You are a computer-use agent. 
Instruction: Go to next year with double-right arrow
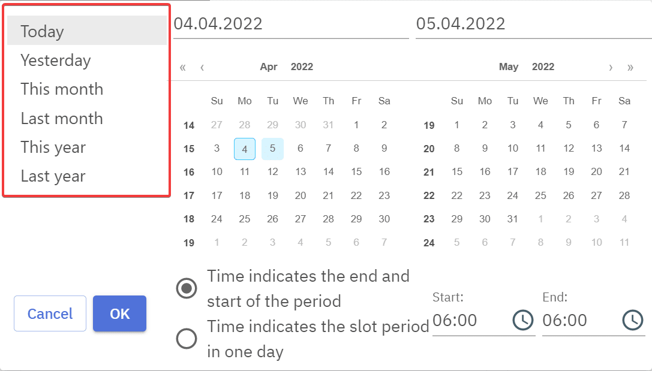click(630, 67)
